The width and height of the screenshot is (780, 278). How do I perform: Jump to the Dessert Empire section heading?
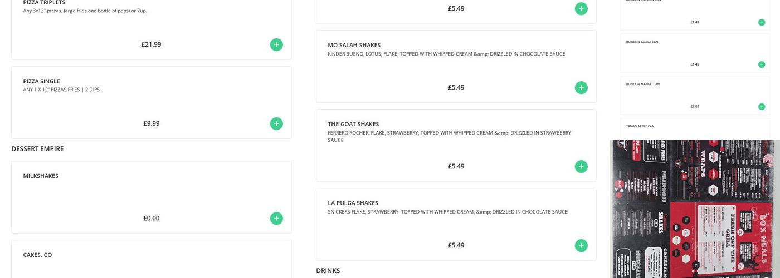[x=37, y=149]
